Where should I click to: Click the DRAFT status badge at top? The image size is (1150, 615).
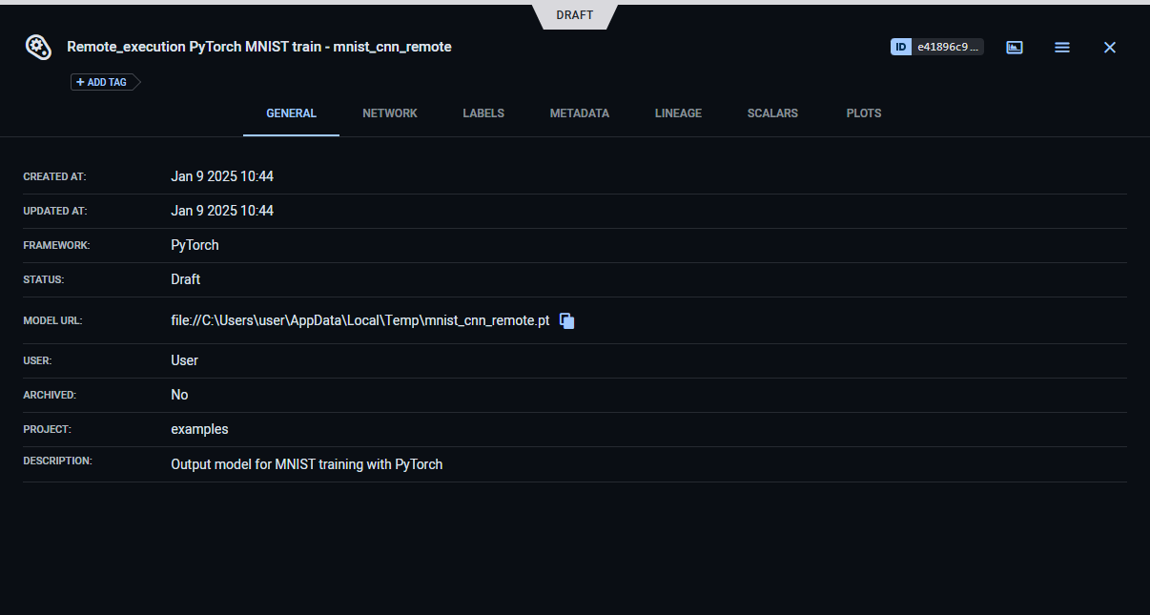point(575,15)
